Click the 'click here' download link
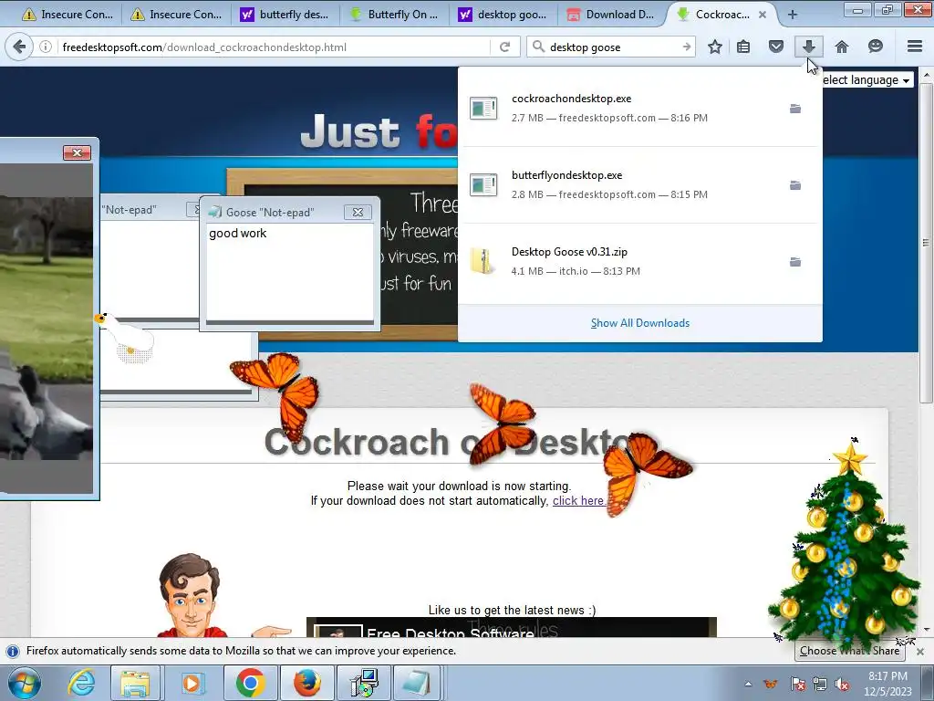This screenshot has width=934, height=701. pos(577,501)
